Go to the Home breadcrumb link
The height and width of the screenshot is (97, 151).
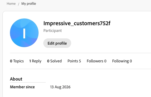click(x=11, y=4)
